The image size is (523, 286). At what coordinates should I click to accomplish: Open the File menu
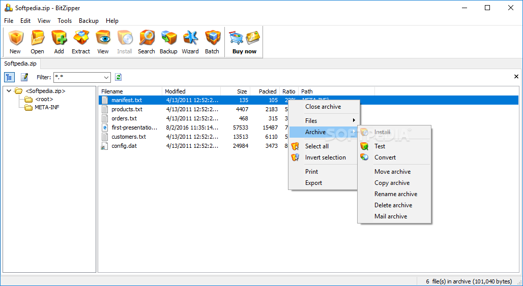click(9, 21)
